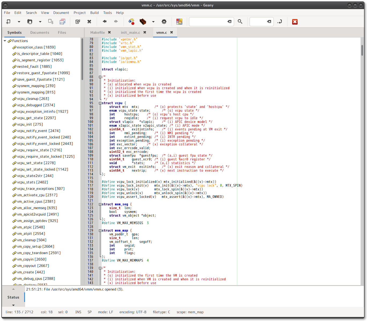The width and height of the screenshot is (367, 321).
Task: Click the Reload file toolbar icon
Action: (x=78, y=22)
